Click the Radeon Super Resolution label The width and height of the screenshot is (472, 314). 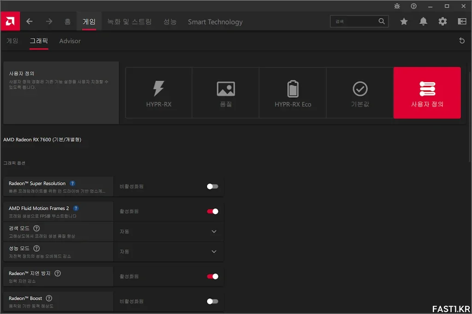click(37, 184)
